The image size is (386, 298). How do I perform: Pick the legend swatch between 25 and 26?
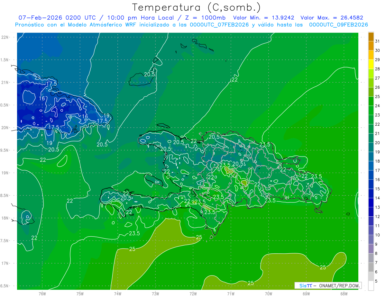(371, 92)
